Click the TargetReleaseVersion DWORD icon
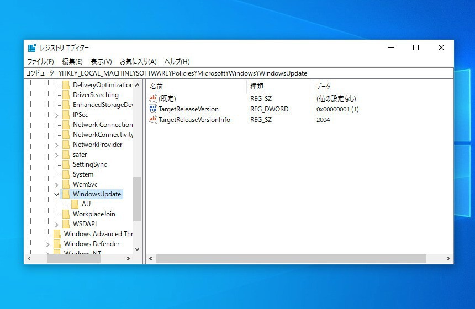The height and width of the screenshot is (309, 475). tap(153, 109)
